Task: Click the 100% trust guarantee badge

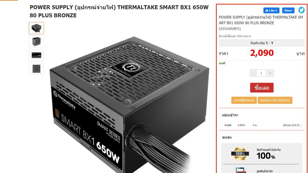Action: [240, 154]
